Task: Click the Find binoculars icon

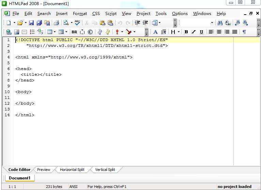Action: tap(220, 23)
